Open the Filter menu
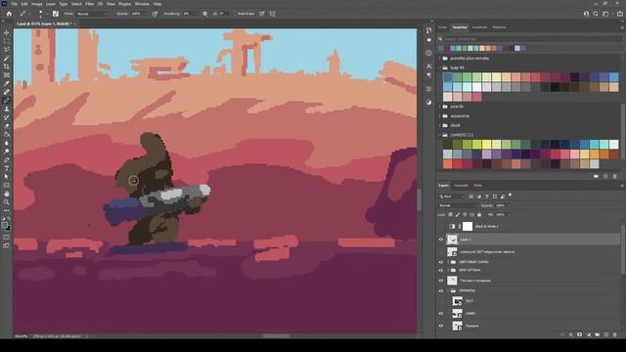Viewport: 626px width, 352px height. click(89, 4)
